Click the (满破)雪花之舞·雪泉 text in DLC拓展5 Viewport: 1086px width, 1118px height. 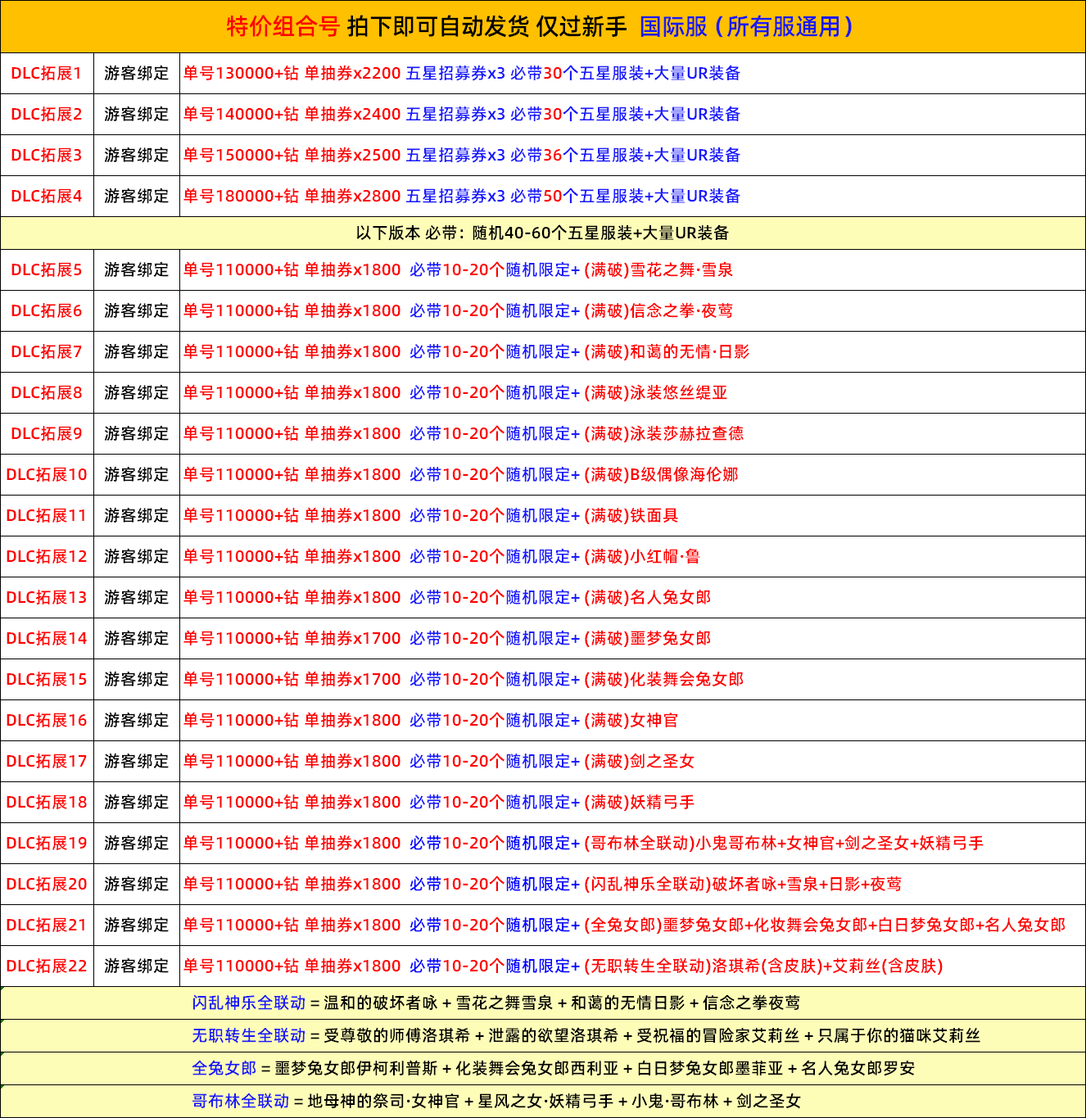pyautogui.click(x=658, y=270)
